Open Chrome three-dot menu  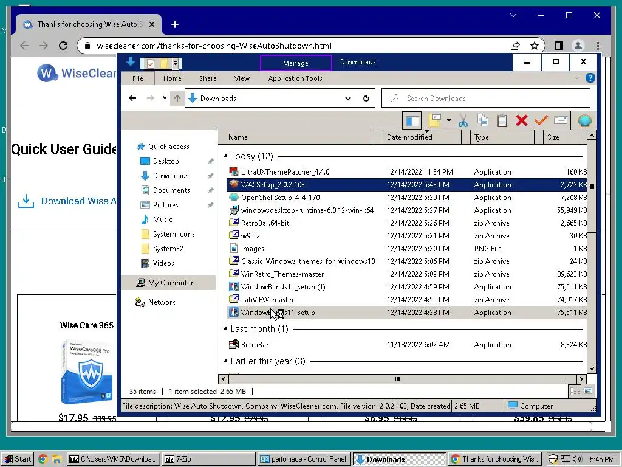pos(598,46)
